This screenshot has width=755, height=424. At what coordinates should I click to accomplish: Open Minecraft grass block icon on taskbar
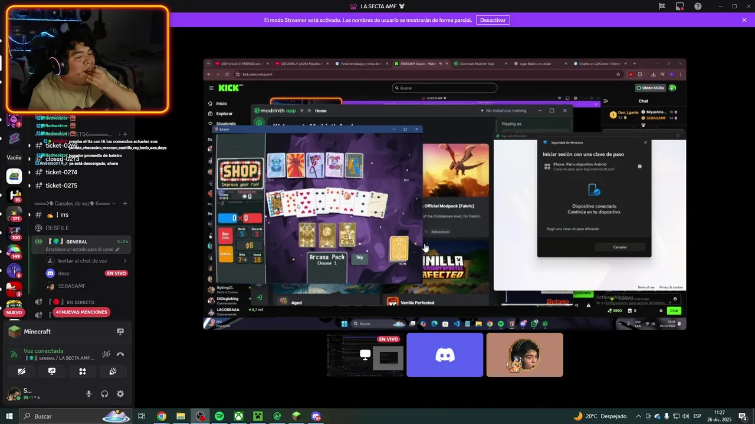[296, 416]
